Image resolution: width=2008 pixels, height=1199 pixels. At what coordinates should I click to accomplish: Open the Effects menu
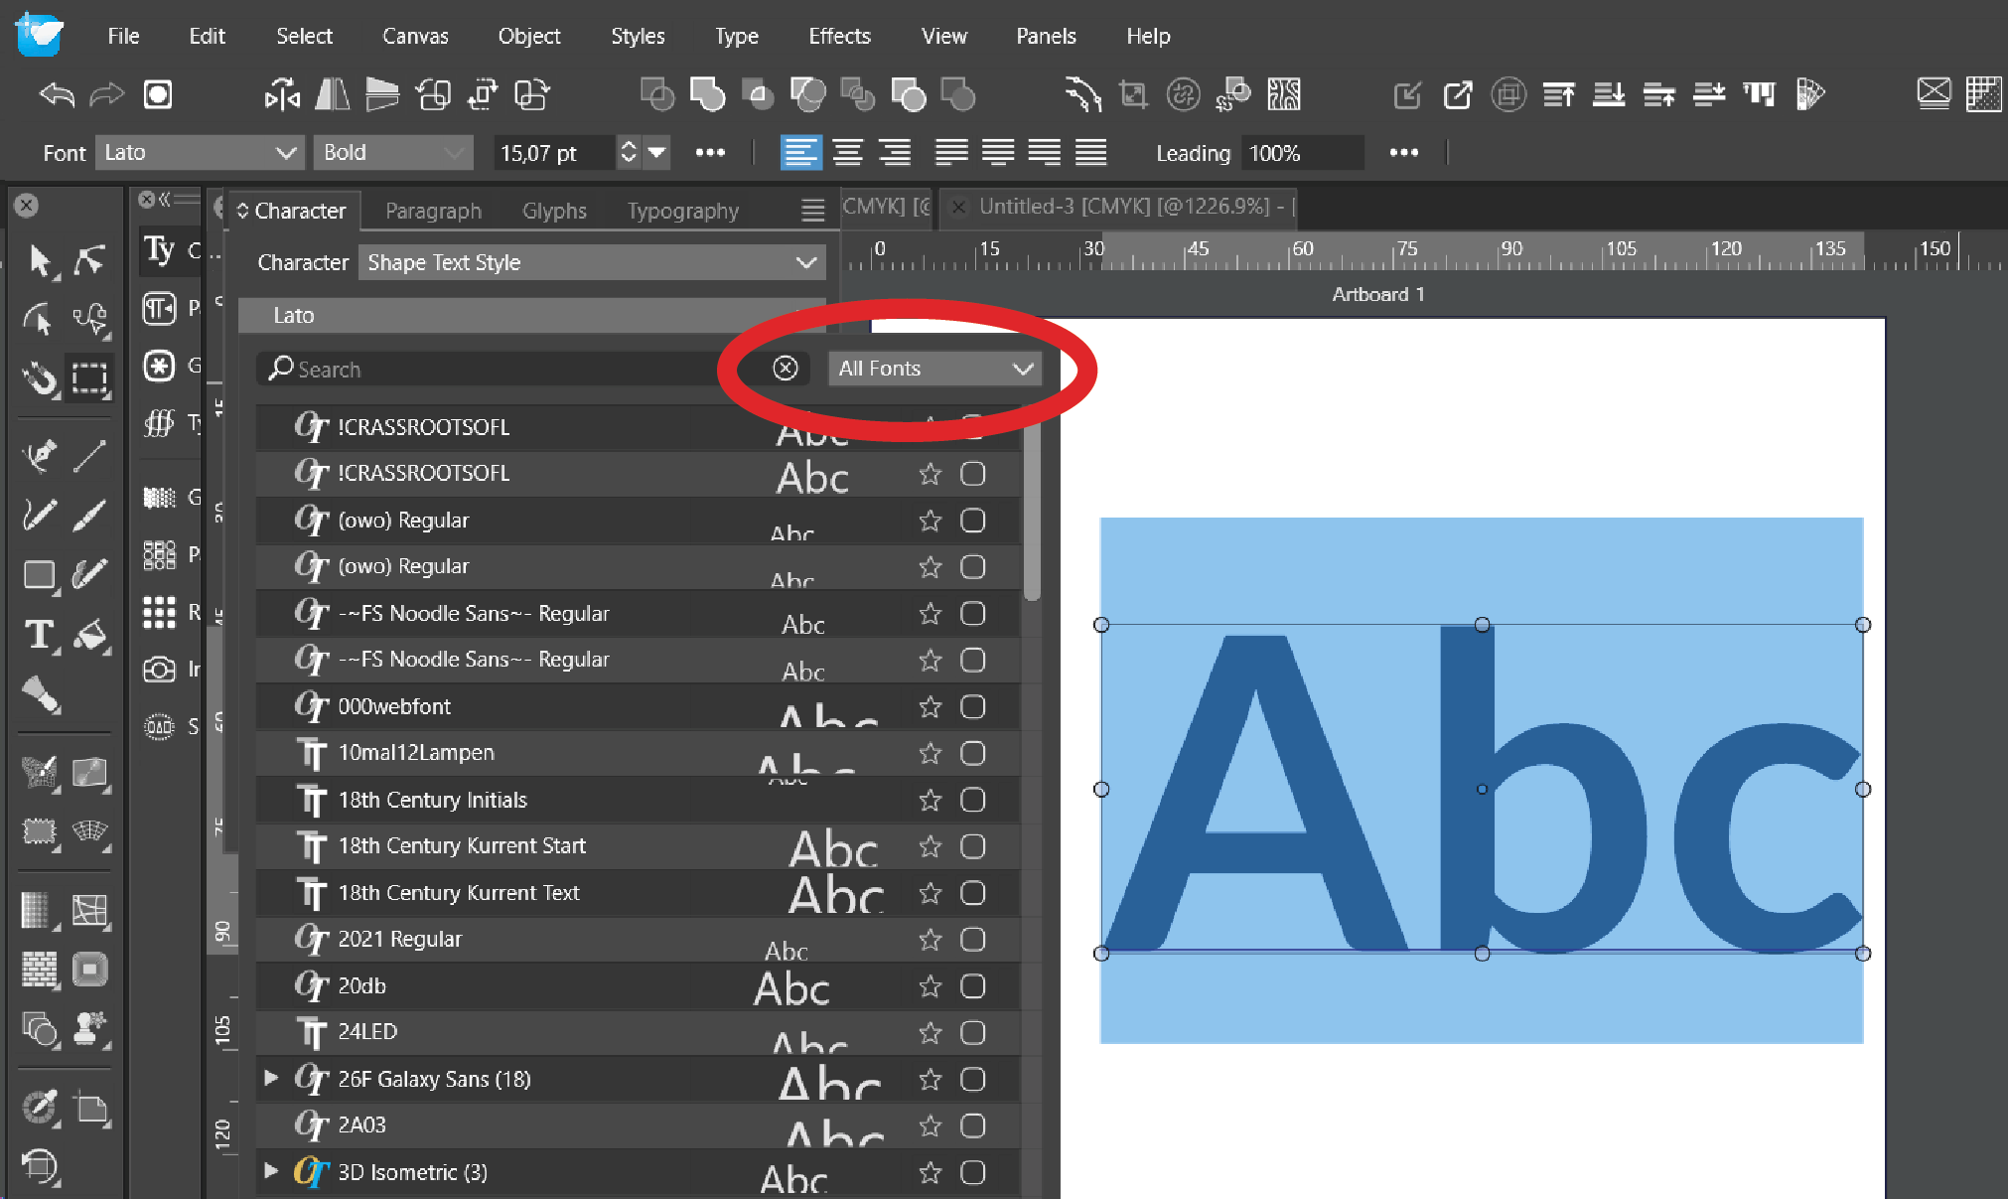838,37
